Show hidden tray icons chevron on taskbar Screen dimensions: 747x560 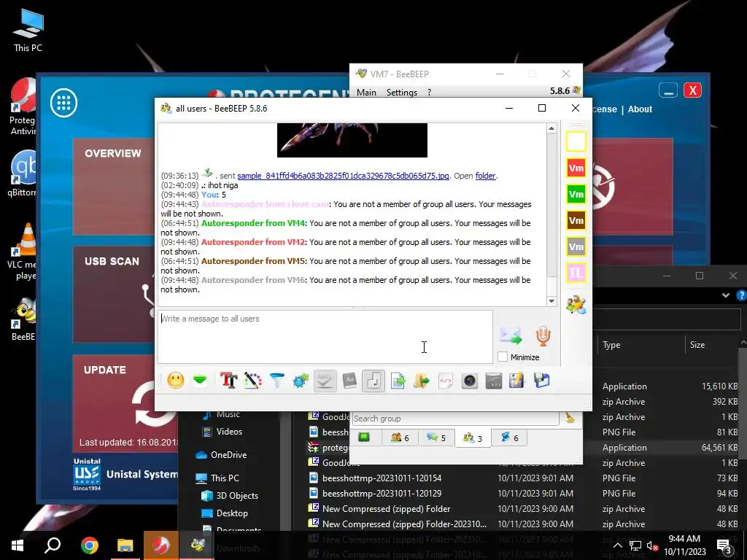[617, 545]
